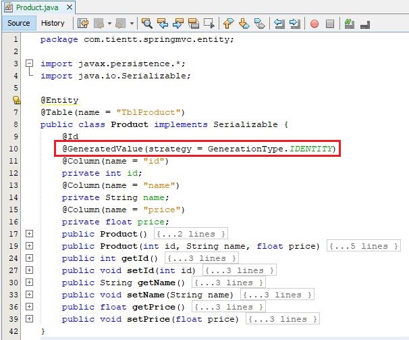Click line number 1 in the gutter
409x340 pixels.
click(x=16, y=39)
